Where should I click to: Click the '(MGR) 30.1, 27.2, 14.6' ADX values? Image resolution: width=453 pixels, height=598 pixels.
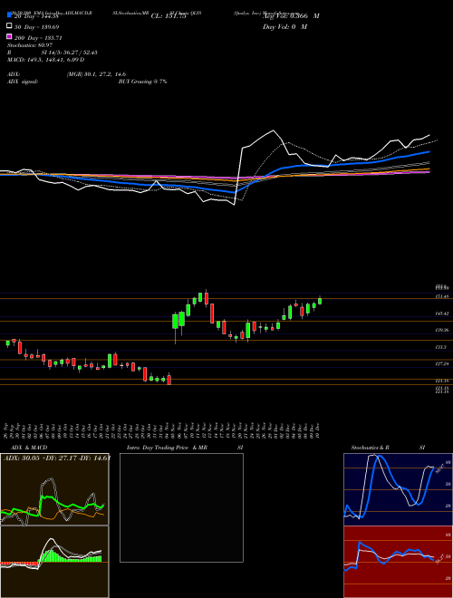tap(96, 74)
